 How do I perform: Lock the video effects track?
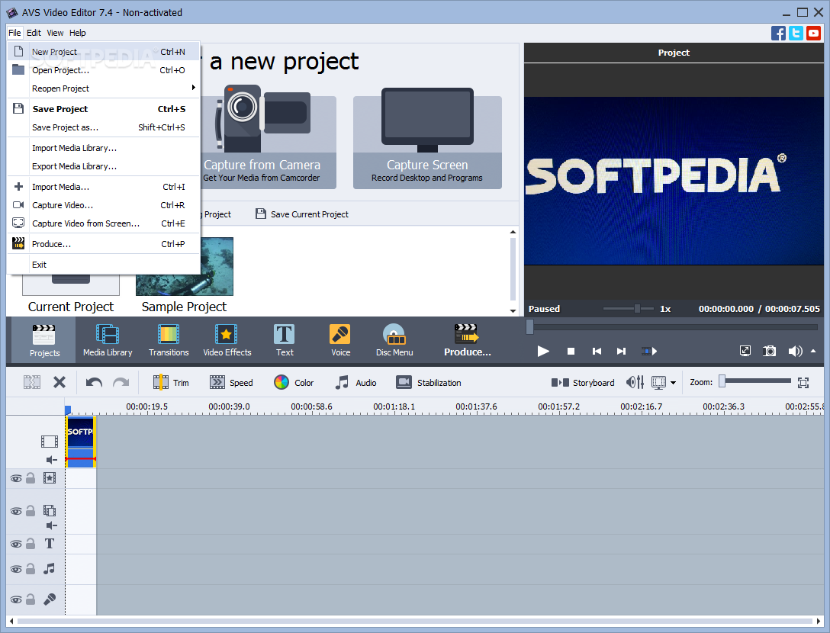tap(31, 478)
